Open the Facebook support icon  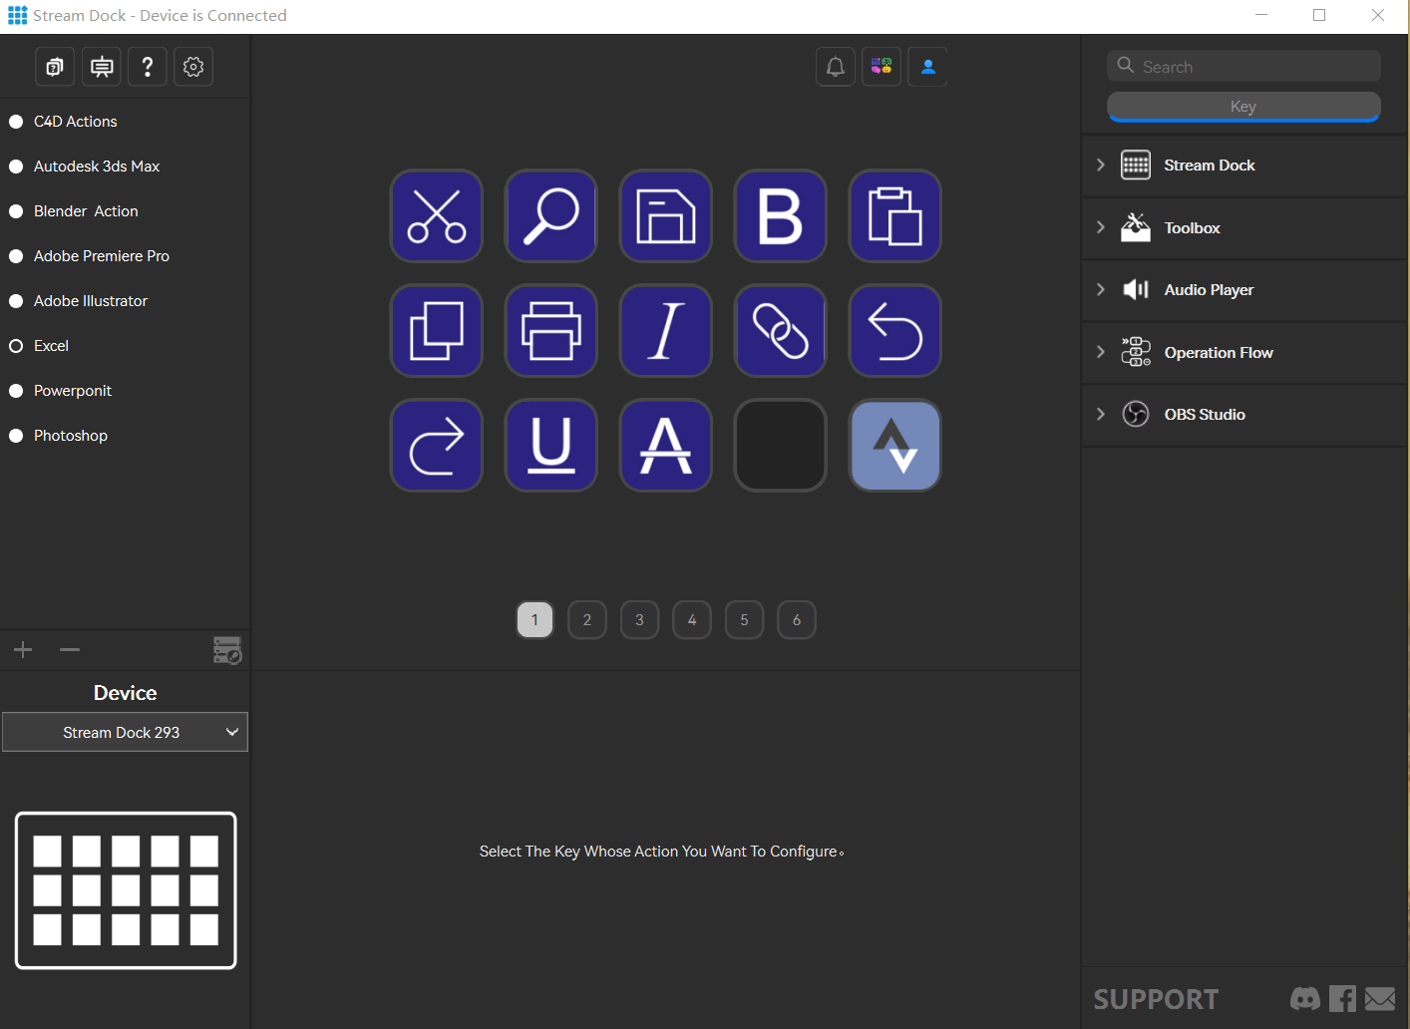pyautogui.click(x=1342, y=998)
